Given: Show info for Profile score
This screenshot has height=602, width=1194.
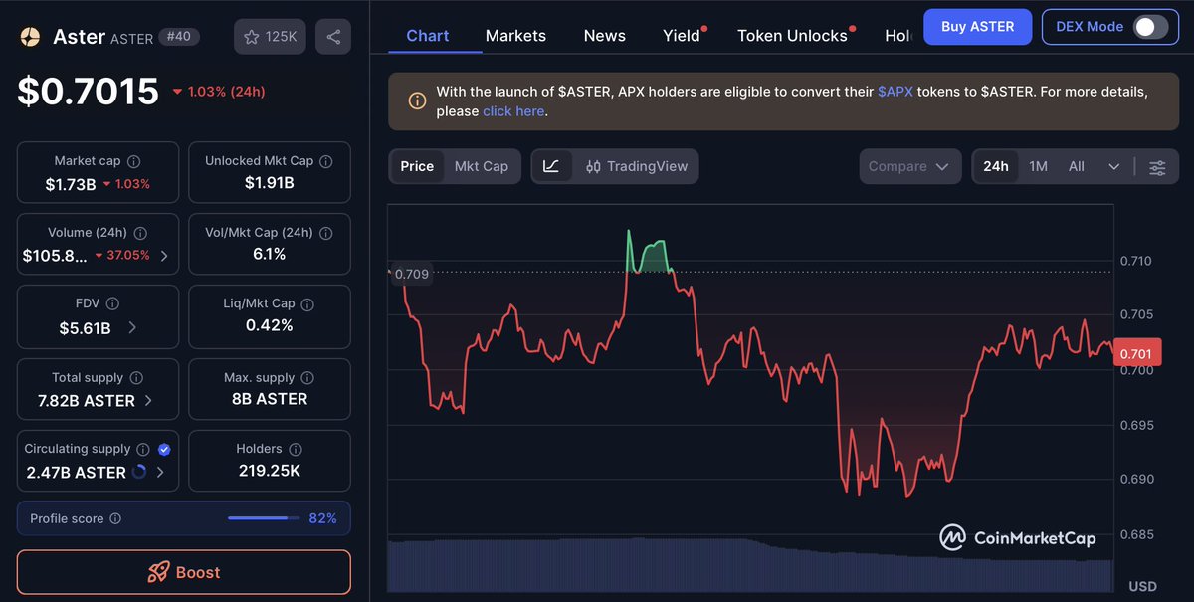Looking at the screenshot, I should coord(115,519).
